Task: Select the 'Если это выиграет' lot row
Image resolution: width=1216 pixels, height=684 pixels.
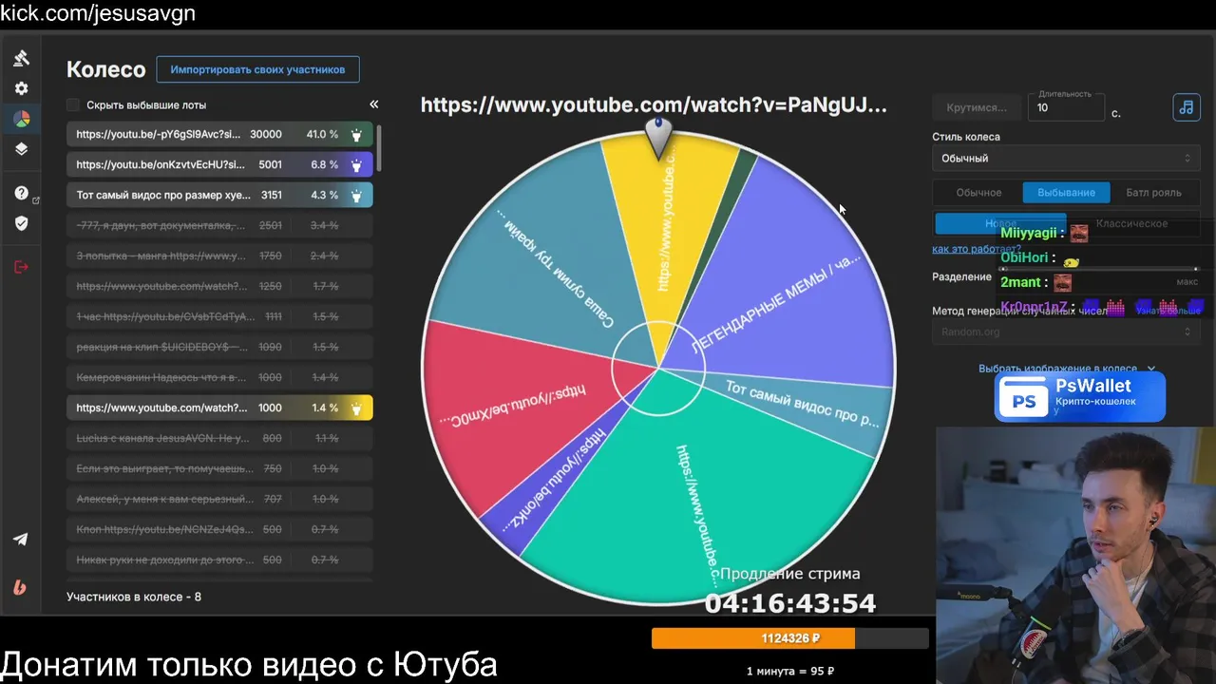Action: pyautogui.click(x=219, y=469)
